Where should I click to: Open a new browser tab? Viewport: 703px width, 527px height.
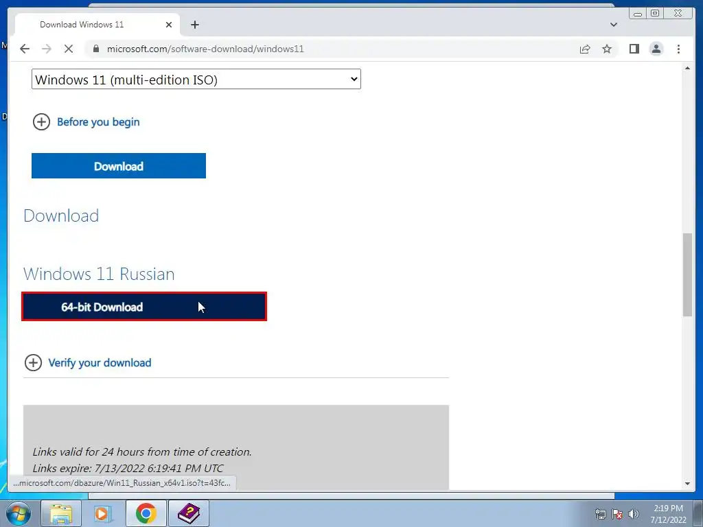[x=194, y=25]
